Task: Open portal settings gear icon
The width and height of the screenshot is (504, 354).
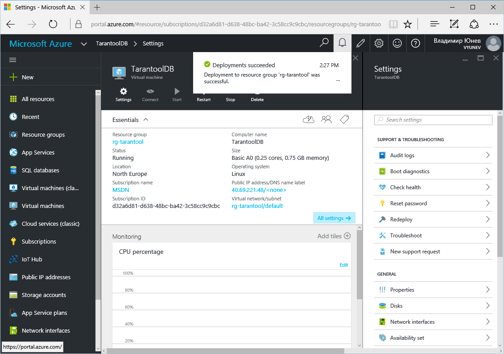Action: [379, 43]
